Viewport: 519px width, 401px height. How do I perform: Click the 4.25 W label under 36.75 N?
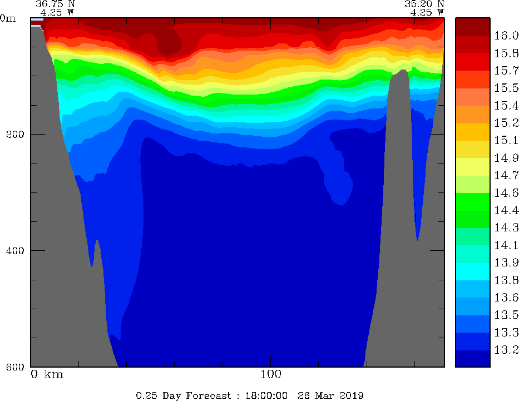click(58, 13)
